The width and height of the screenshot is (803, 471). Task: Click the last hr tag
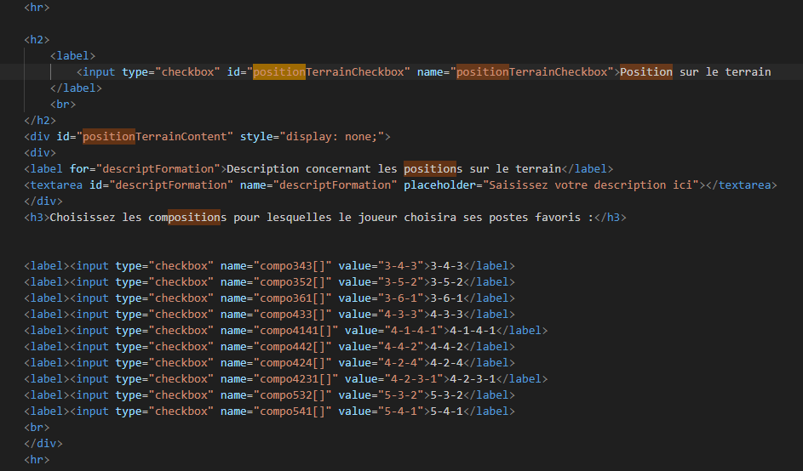pos(37,460)
